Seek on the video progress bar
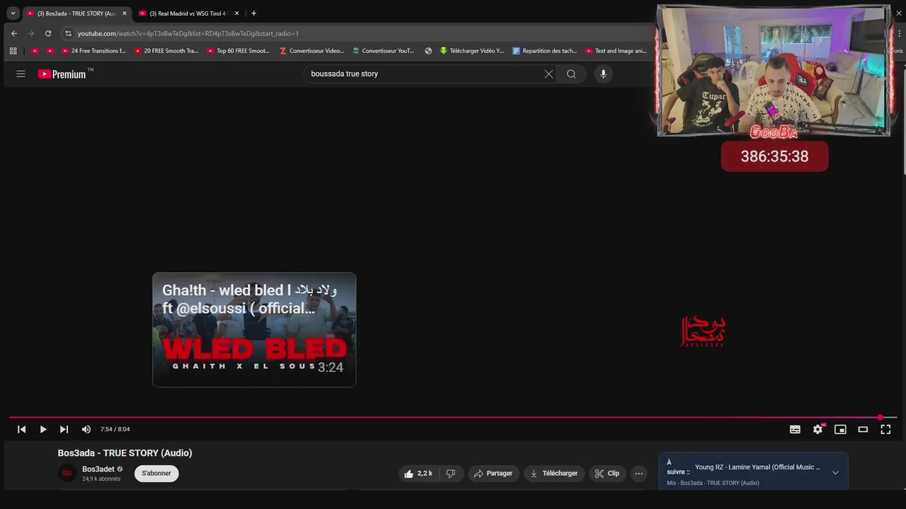This screenshot has width=906, height=509. (453, 417)
